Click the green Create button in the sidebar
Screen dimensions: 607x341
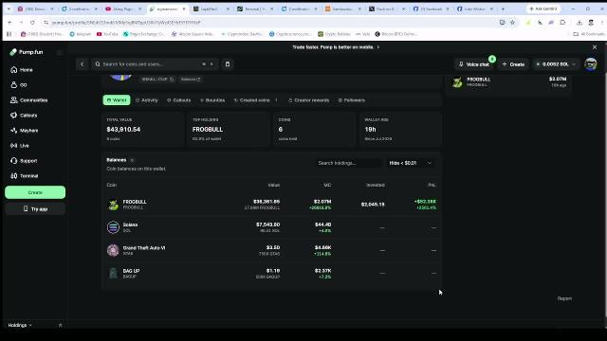point(35,192)
